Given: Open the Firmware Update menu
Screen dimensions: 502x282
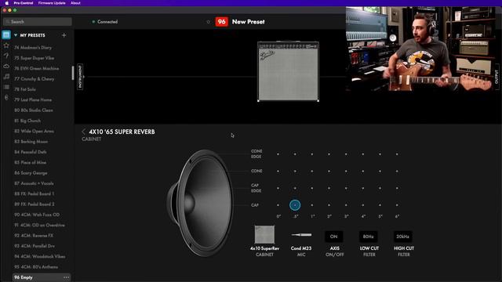Looking at the screenshot, I should (x=52, y=3).
